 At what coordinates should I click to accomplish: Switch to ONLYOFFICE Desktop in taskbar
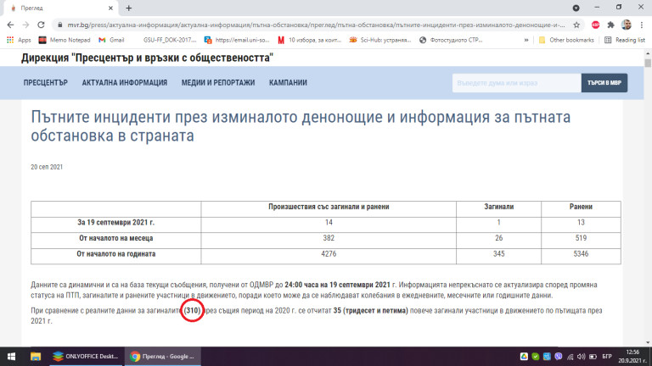(86, 357)
